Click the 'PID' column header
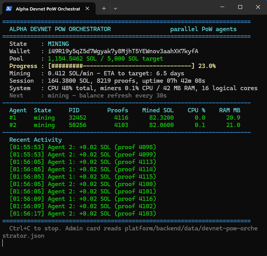Image resolution: width=267 pixels, height=256 pixels. 74,110
